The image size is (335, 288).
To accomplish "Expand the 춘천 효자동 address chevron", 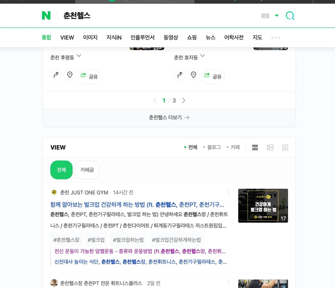I will (203, 56).
